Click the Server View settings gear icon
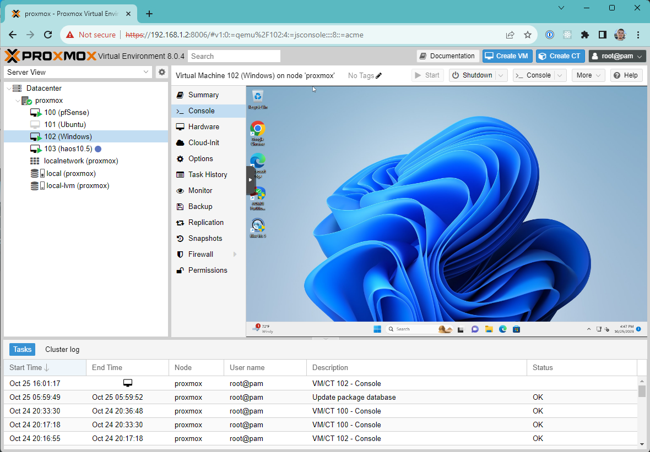 click(x=161, y=72)
